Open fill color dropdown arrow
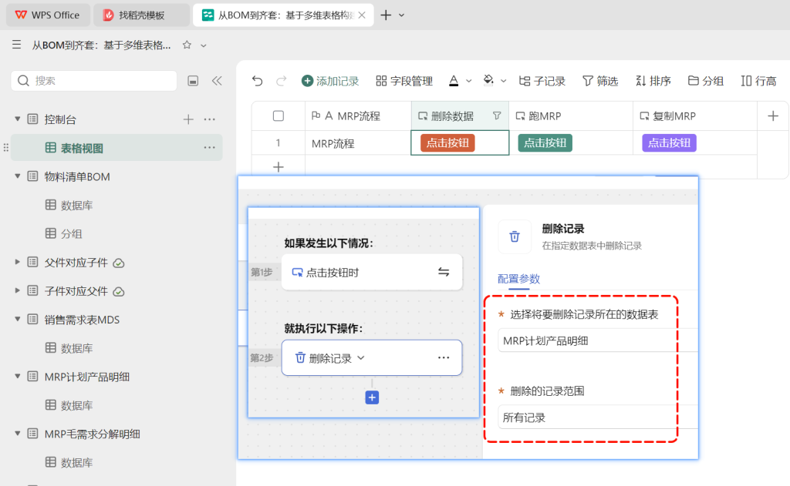Screen dimensions: 790x486 [503, 81]
